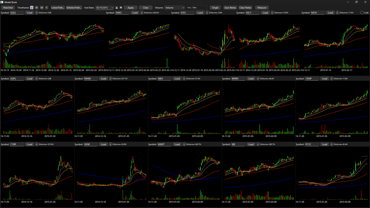Load the QQQ symbol chart
Image resolution: width=370 pixels, height=208 pixels.
[30, 13]
